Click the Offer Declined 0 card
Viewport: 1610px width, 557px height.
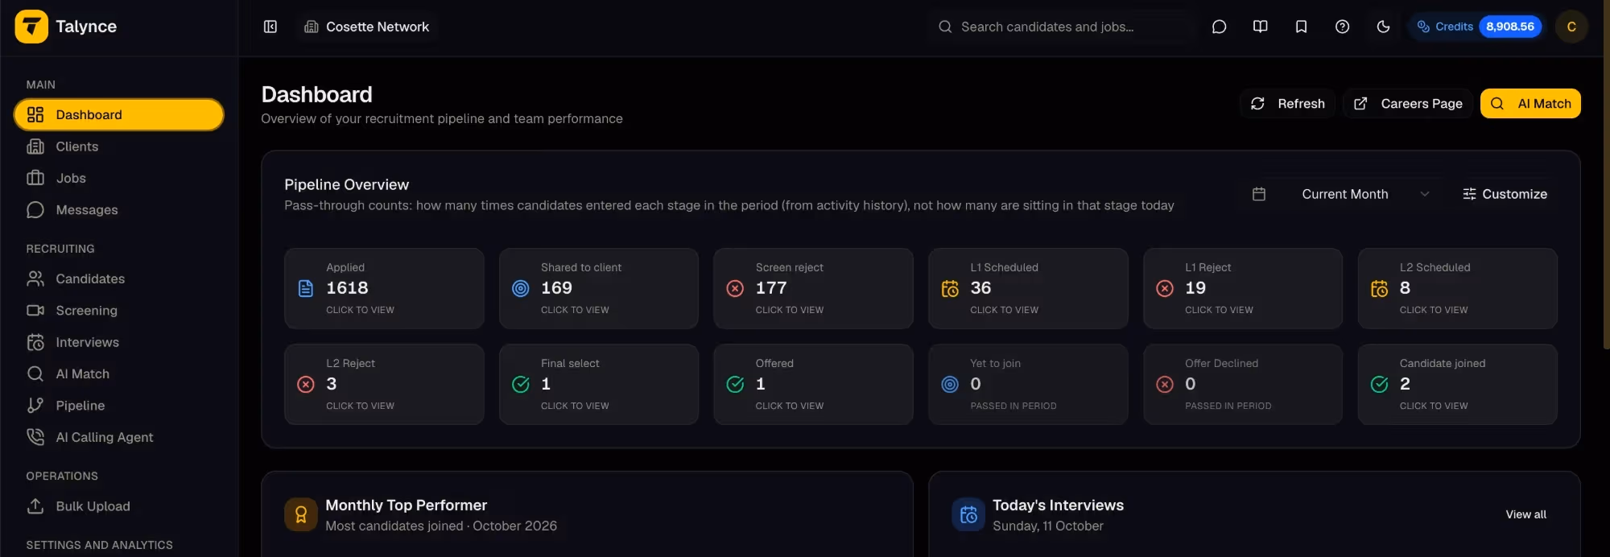click(1243, 384)
